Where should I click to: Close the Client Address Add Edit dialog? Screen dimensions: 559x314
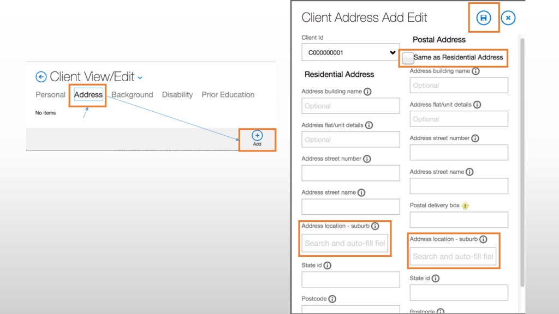[x=508, y=19]
